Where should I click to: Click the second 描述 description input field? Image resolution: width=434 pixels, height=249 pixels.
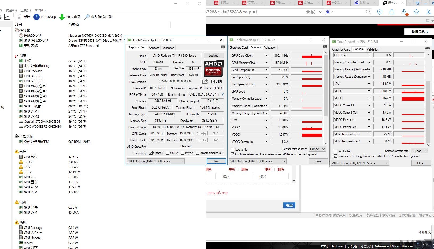(x=273, y=176)
